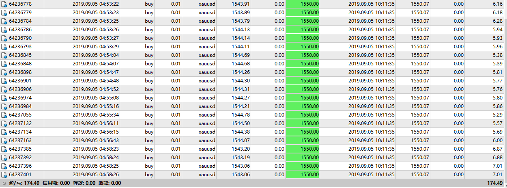Click profit value 5.29
Screen dimensions: 507x188
tap(497, 115)
